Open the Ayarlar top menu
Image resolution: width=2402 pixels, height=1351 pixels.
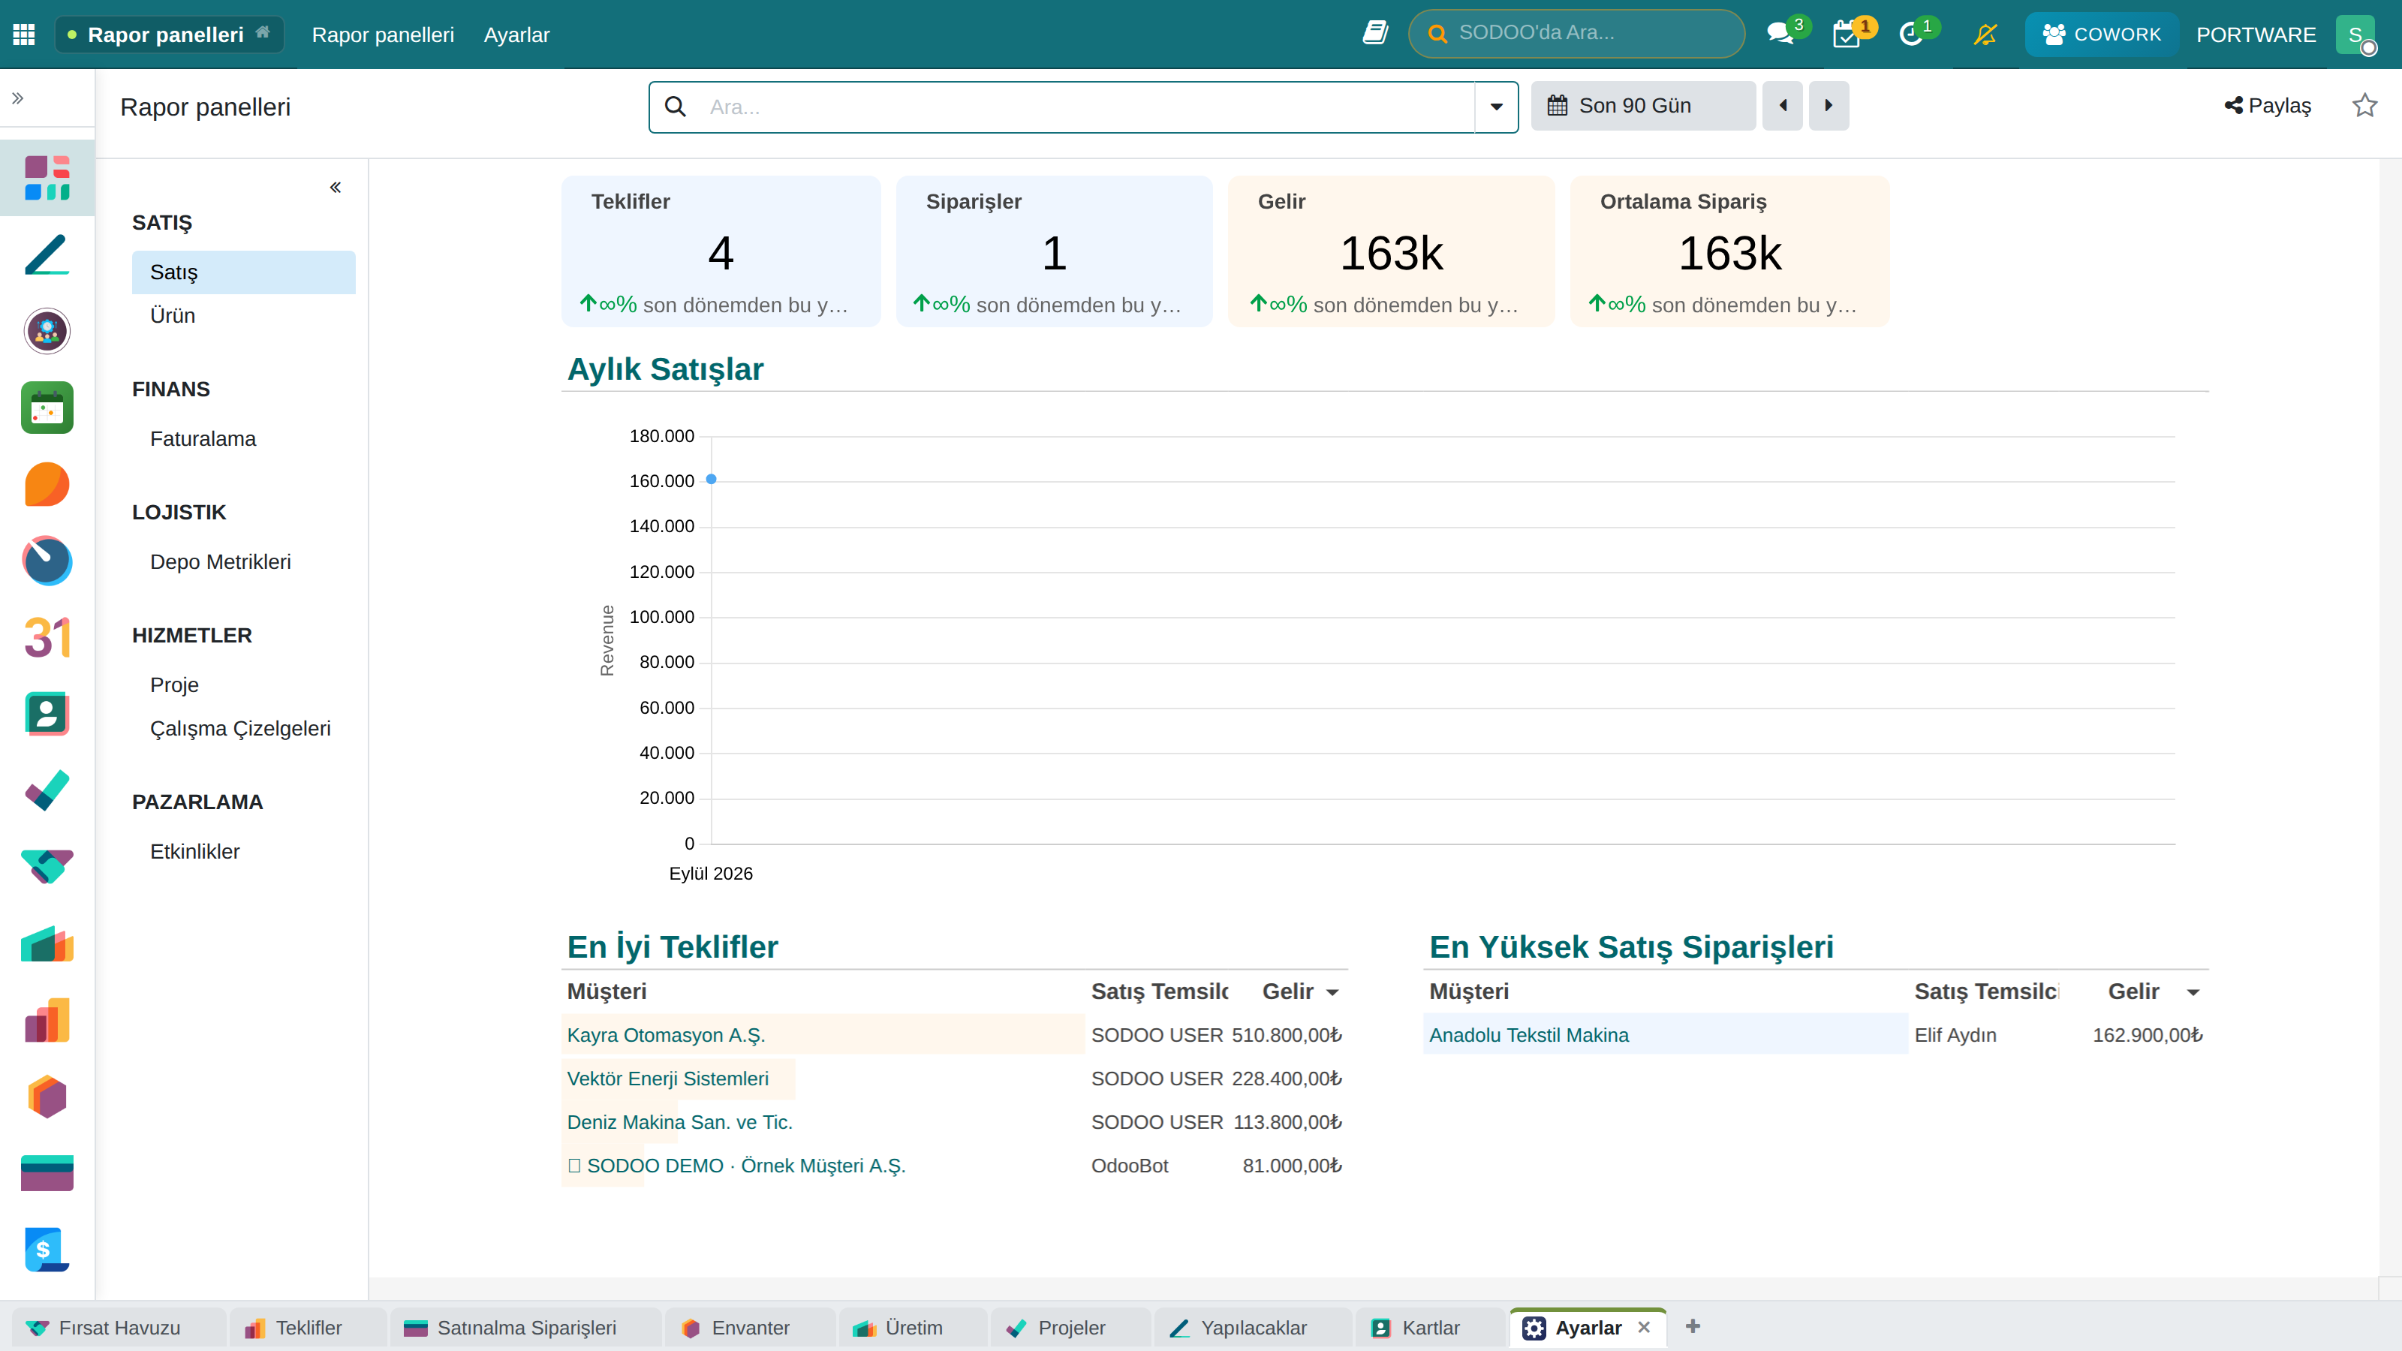tap(516, 35)
